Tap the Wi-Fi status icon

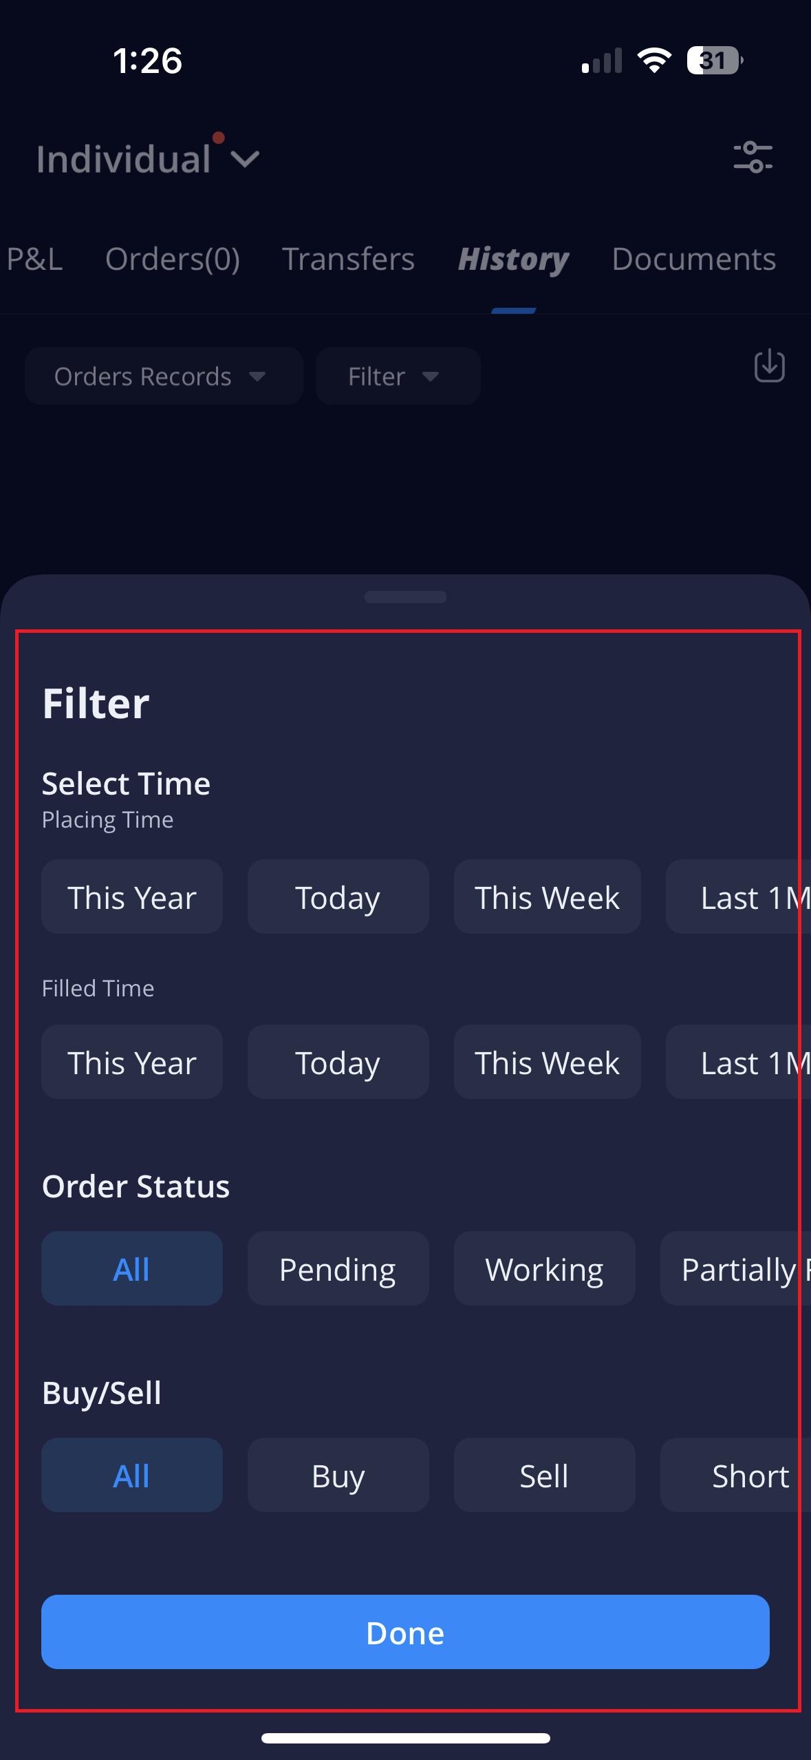pos(654,61)
